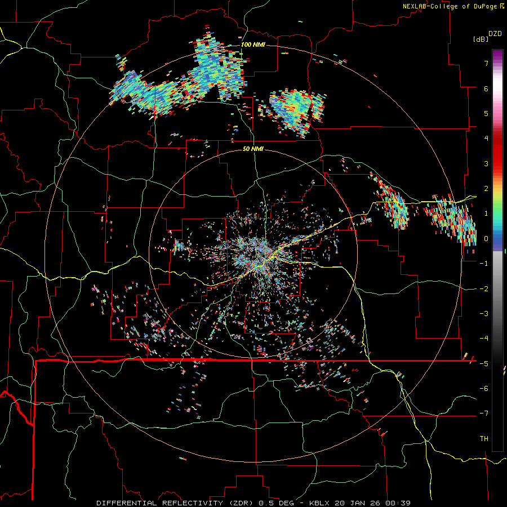Click the TH threshold label on the scale
507x507 pixels.
point(484,439)
